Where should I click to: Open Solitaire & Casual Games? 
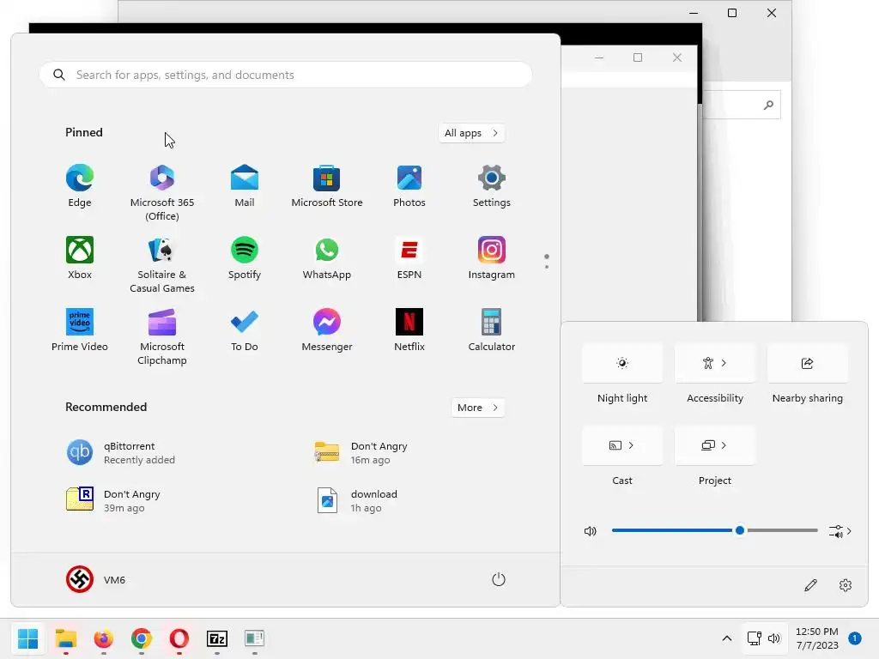tap(162, 264)
